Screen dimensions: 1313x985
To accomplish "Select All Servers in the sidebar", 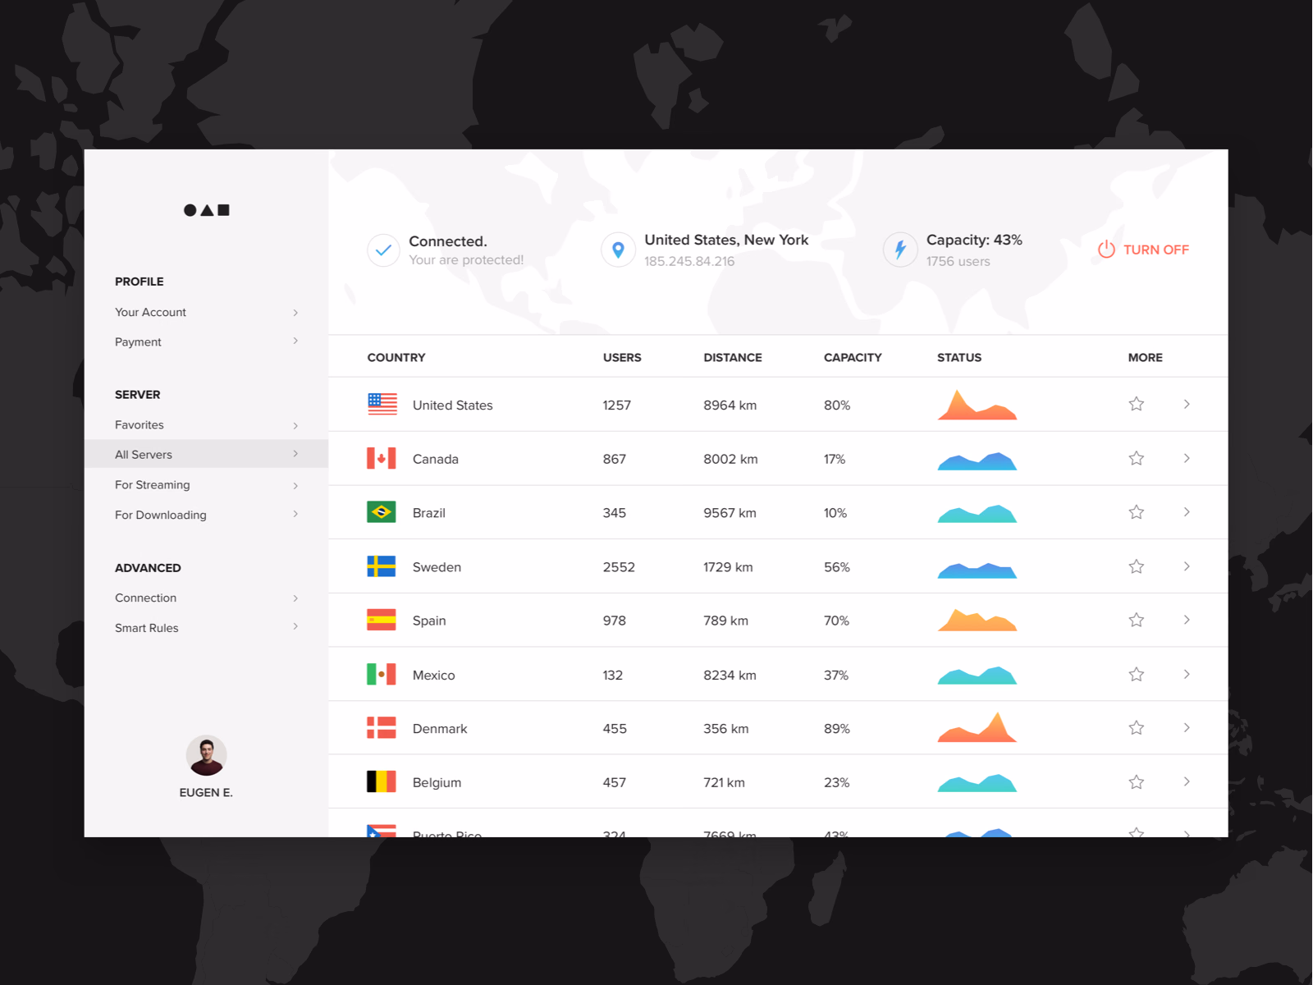I will tap(206, 454).
